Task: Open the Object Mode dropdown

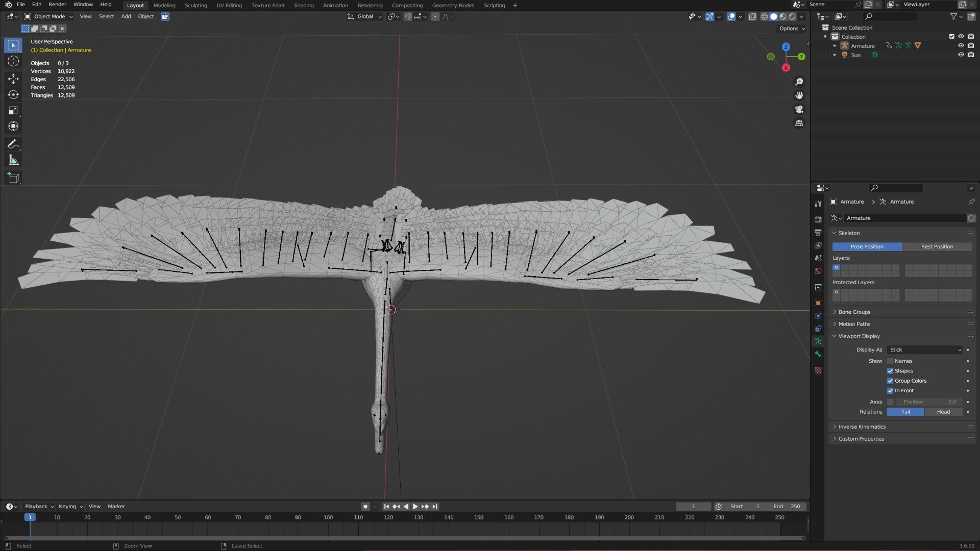Action: point(48,16)
